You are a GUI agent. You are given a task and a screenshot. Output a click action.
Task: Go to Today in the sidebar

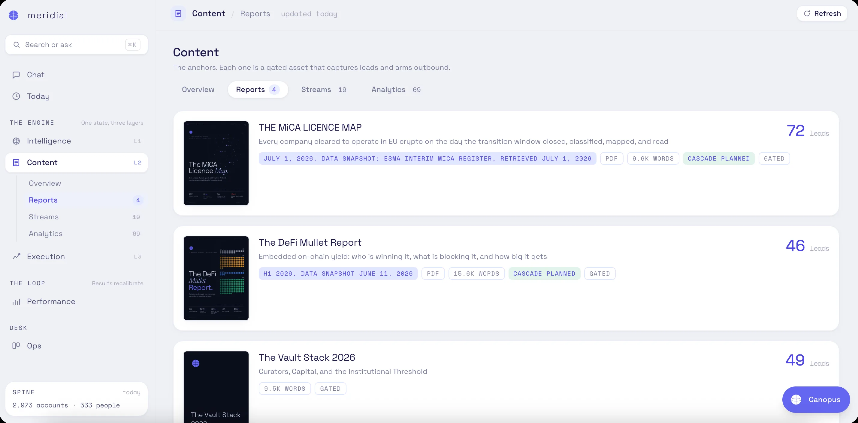point(77,96)
